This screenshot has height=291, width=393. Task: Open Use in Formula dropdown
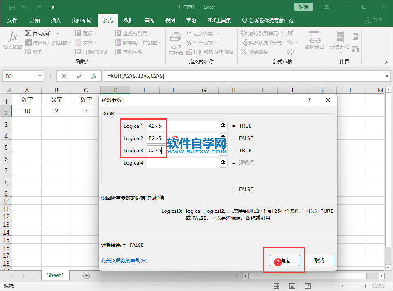[201, 43]
